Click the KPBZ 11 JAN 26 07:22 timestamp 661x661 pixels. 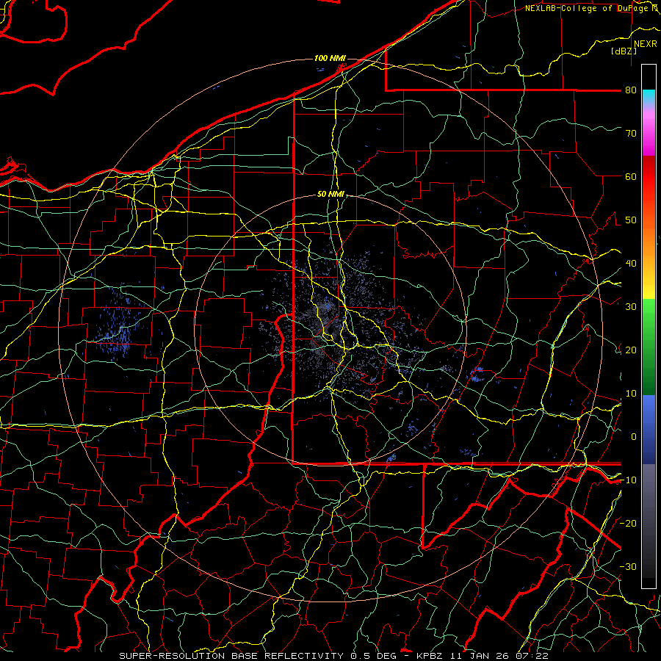483,656
